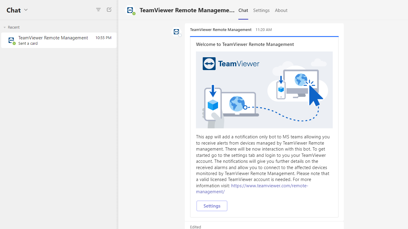Click the 'Sent a card' preview text
This screenshot has height=229, width=408.
(x=28, y=44)
